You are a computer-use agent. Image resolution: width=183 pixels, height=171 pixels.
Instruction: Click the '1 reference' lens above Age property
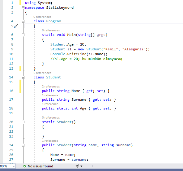[x=50, y=104]
